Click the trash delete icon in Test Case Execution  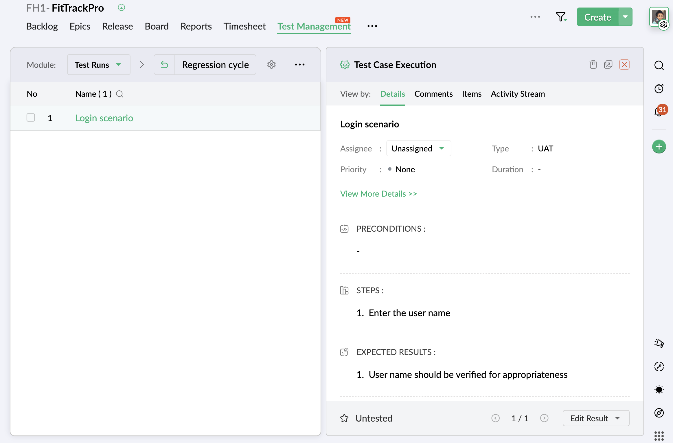click(x=593, y=64)
